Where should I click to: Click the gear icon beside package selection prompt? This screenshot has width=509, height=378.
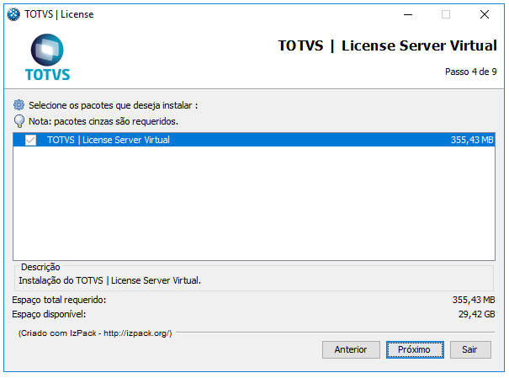point(19,105)
